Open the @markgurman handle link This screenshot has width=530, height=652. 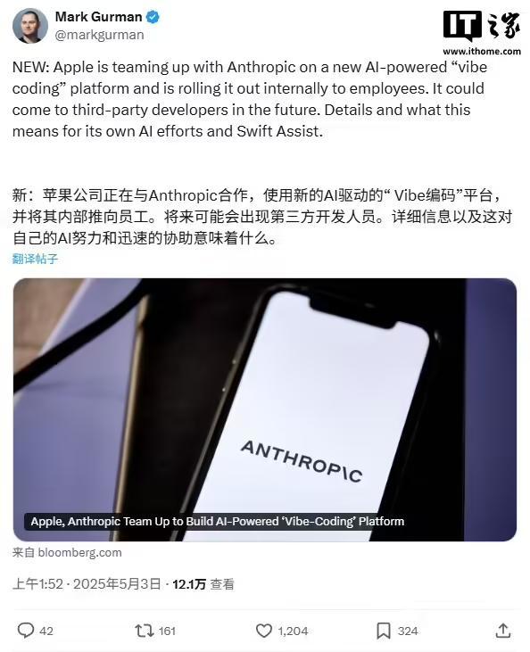[x=99, y=35]
